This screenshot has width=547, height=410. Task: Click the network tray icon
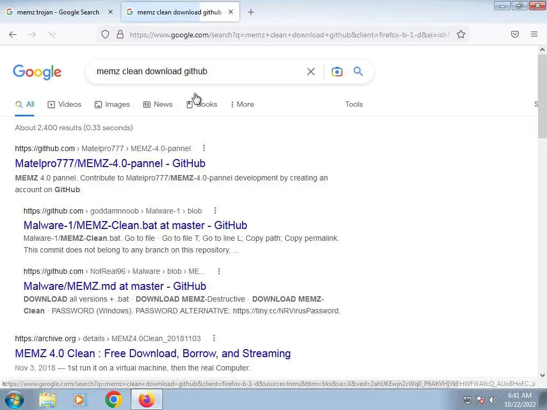pyautogui.click(x=467, y=400)
